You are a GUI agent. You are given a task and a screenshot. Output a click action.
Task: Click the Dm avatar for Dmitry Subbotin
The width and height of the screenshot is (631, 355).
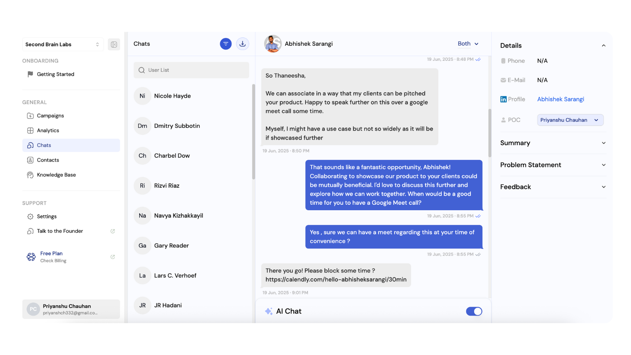pyautogui.click(x=142, y=126)
